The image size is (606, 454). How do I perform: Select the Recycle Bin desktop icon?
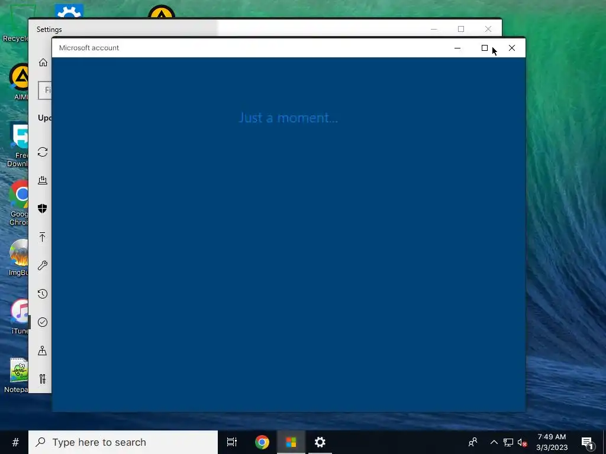pyautogui.click(x=15, y=23)
